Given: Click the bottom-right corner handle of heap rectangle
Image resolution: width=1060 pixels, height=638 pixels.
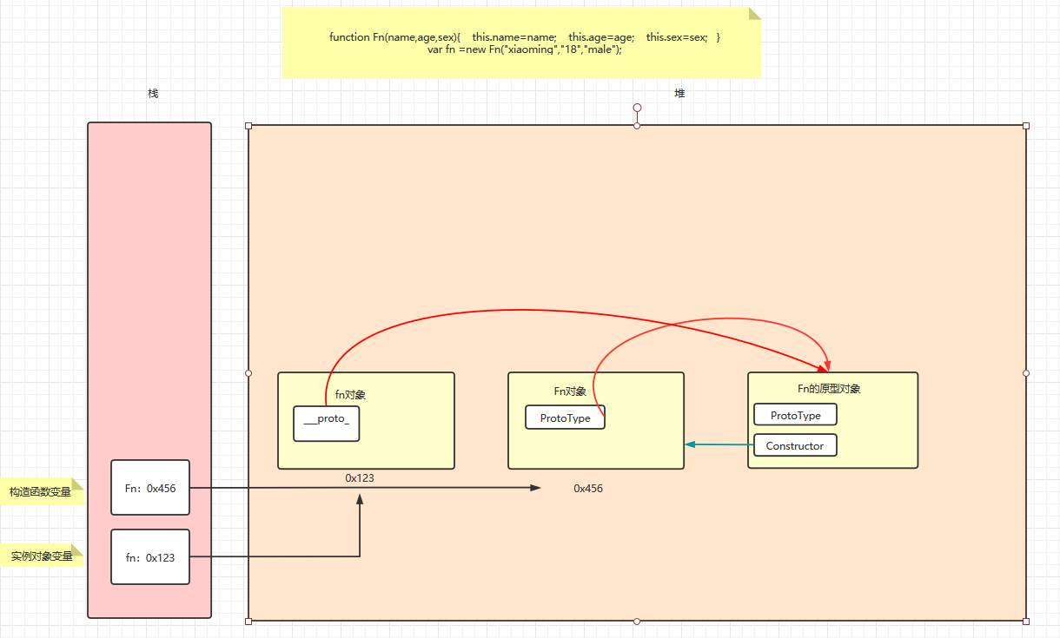Looking at the screenshot, I should 1026,621.
